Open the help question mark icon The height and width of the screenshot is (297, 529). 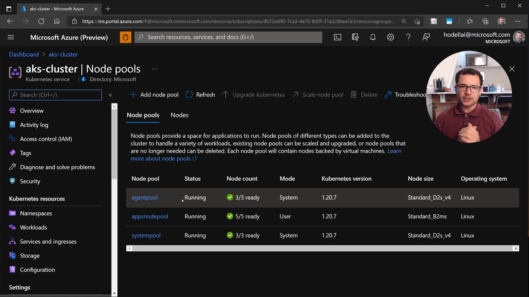(x=408, y=37)
